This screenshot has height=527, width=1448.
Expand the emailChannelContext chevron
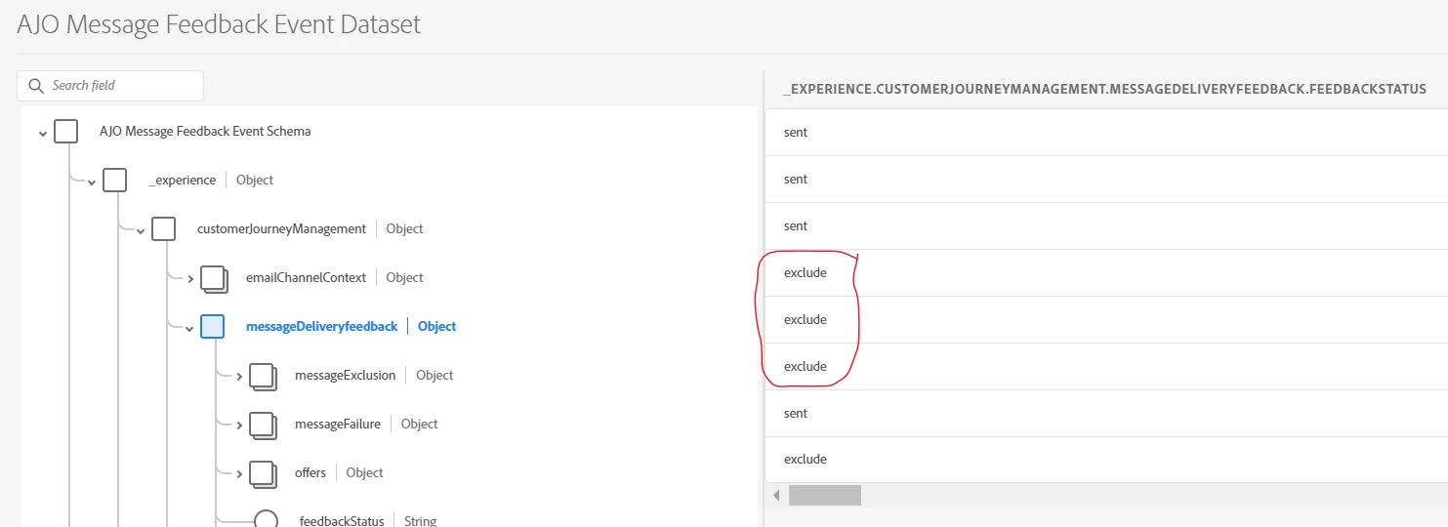(190, 278)
